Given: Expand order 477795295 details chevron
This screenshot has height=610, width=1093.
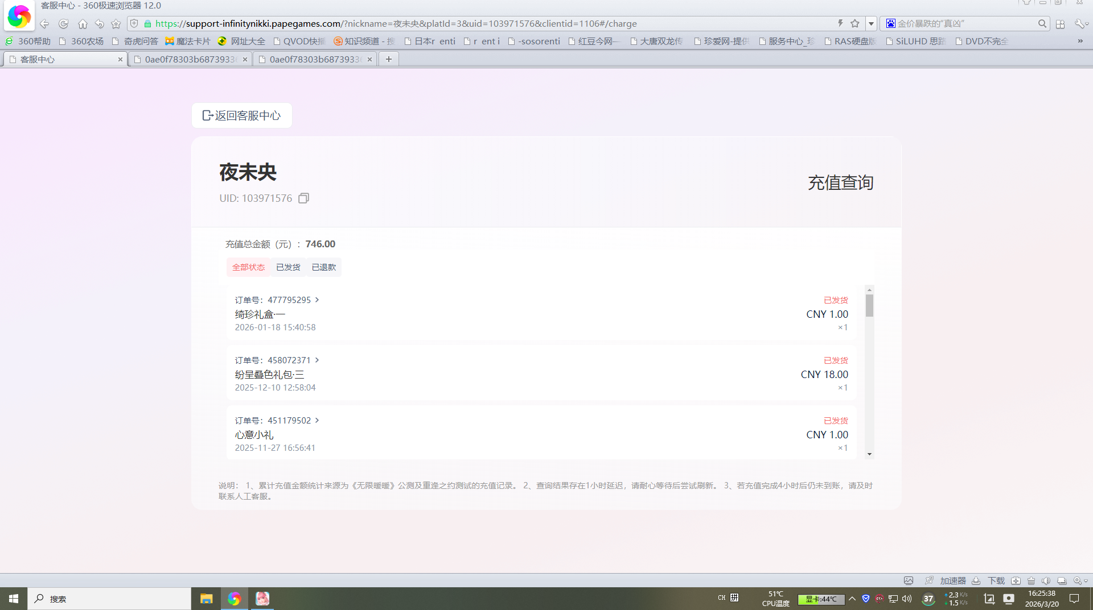Looking at the screenshot, I should point(317,300).
